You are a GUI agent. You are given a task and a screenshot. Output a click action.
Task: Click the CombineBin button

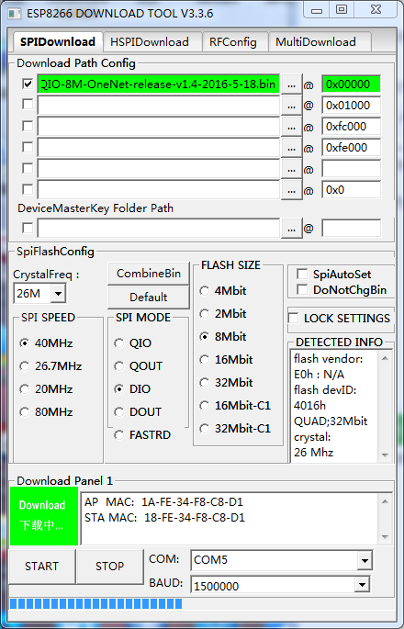coord(149,274)
